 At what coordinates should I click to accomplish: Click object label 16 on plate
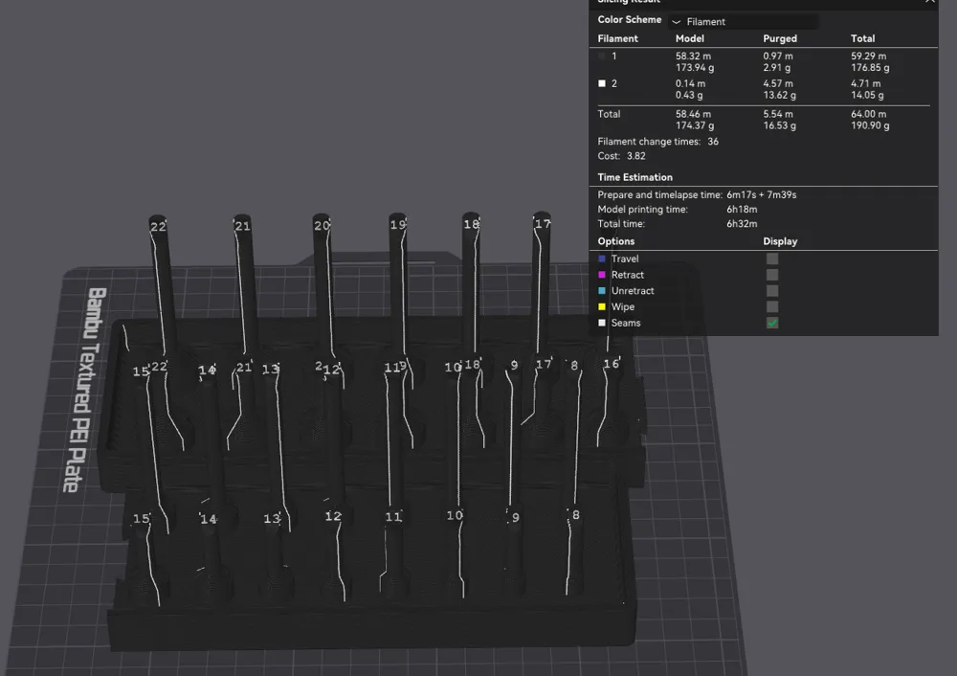pos(611,364)
